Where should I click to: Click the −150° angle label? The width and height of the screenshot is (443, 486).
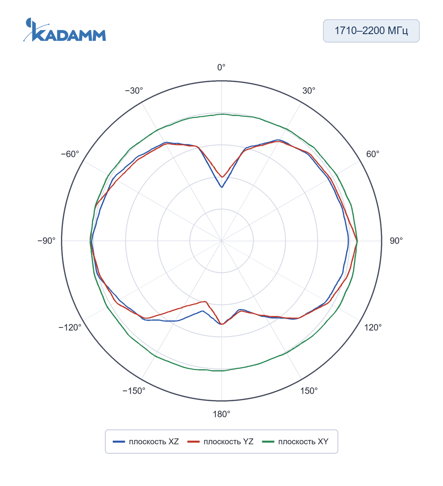click(134, 391)
